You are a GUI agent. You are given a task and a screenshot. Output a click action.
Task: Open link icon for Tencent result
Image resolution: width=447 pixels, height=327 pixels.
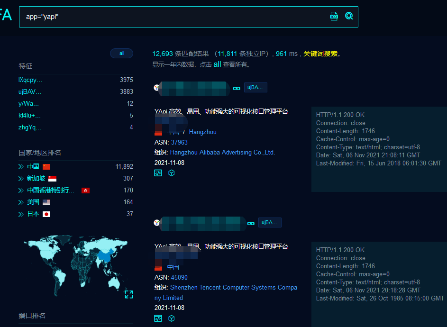click(251, 224)
